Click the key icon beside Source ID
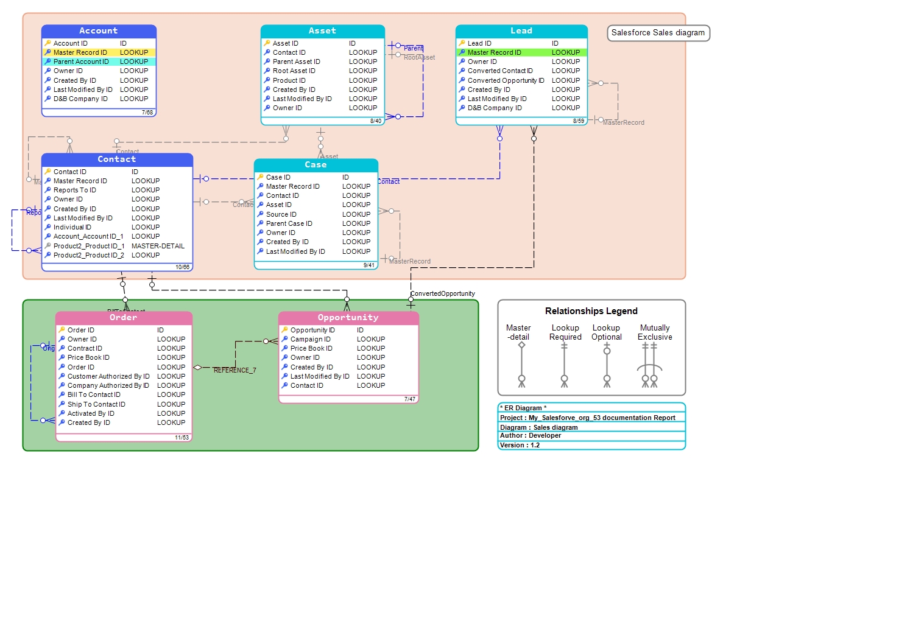Screen dimensions: 924x641 pyautogui.click(x=260, y=214)
